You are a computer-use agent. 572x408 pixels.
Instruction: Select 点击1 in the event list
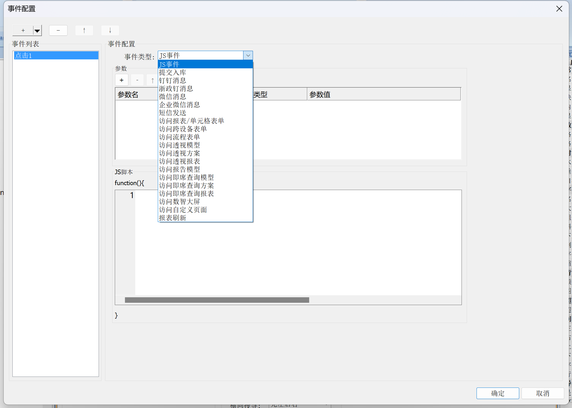coord(56,55)
